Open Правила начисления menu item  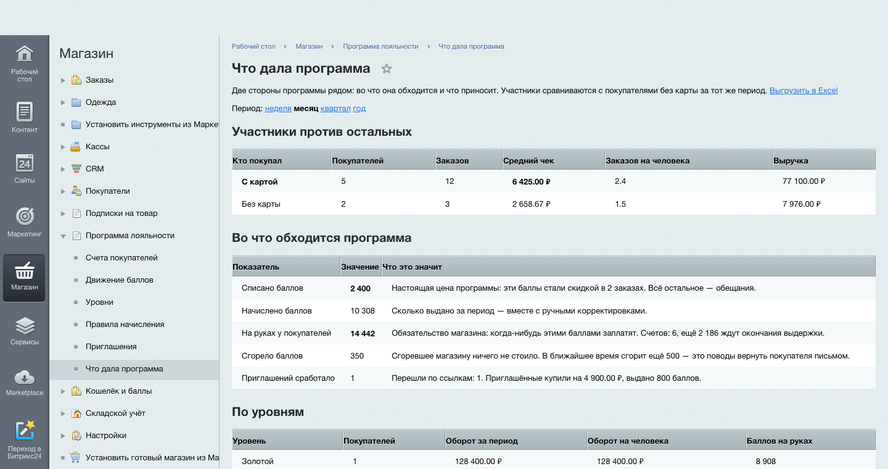(125, 324)
